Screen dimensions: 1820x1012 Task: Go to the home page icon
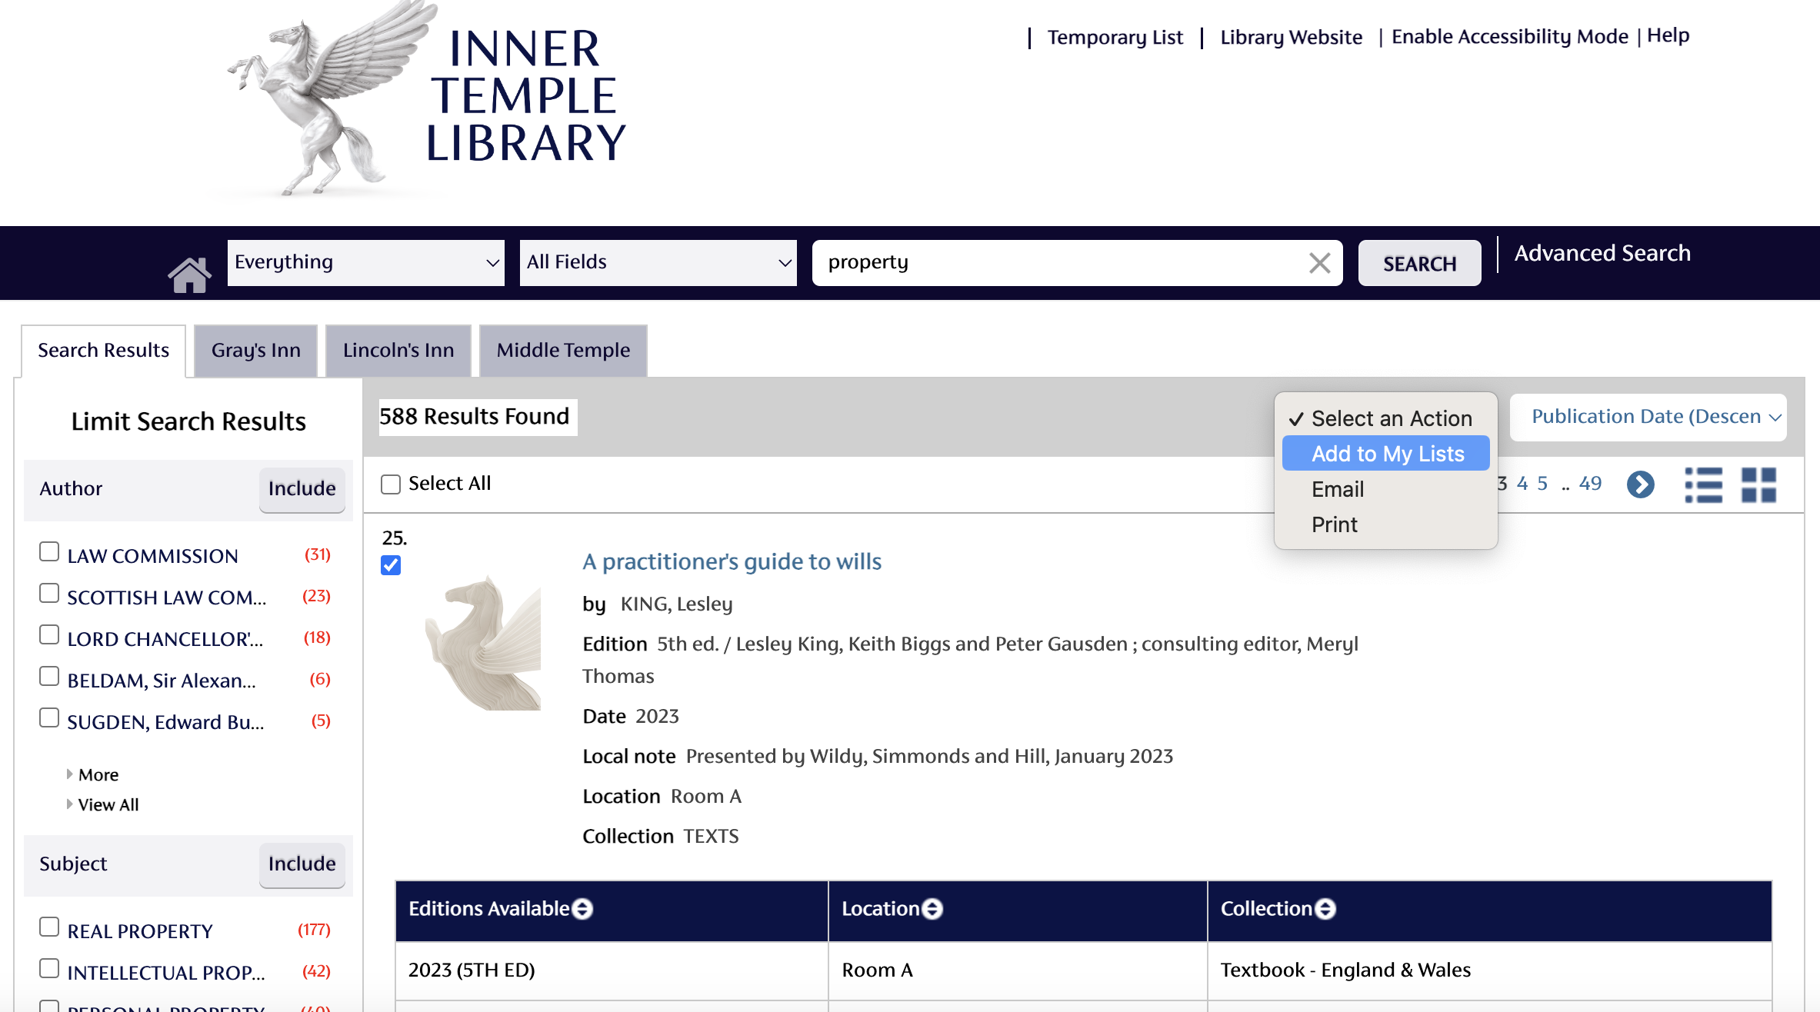[189, 275]
